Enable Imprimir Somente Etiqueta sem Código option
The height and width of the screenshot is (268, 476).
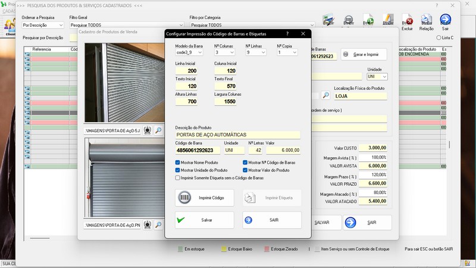[x=178, y=177]
